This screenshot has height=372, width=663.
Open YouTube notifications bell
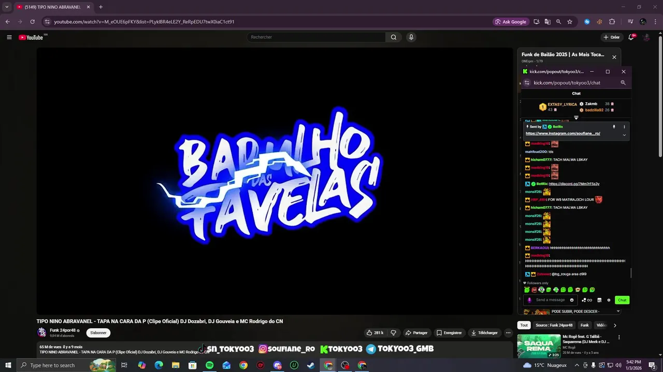(x=631, y=37)
